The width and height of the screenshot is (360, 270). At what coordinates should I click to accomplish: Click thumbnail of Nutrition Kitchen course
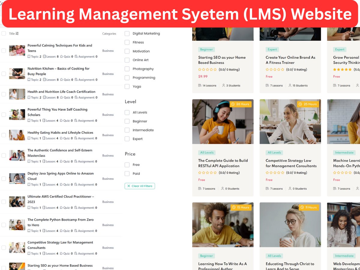17,74
